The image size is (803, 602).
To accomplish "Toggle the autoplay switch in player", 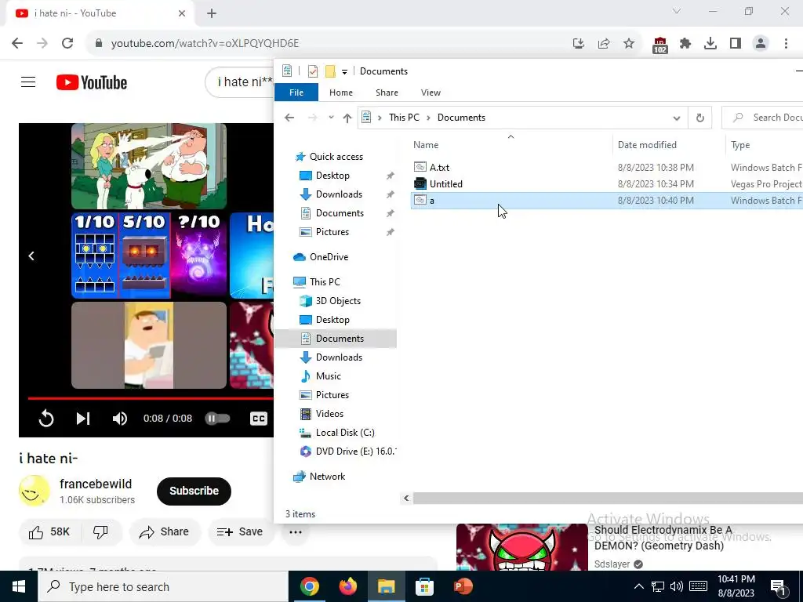I will pyautogui.click(x=218, y=419).
